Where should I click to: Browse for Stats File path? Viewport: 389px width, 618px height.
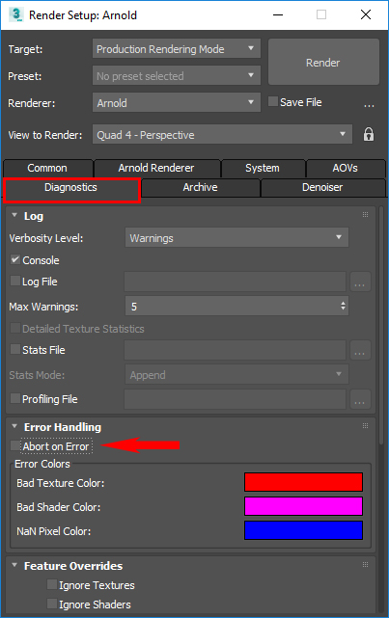coord(360,350)
